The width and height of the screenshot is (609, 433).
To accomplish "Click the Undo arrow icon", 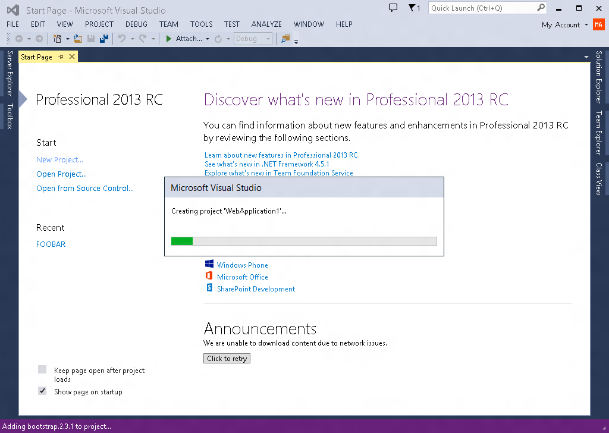I will tap(122, 39).
